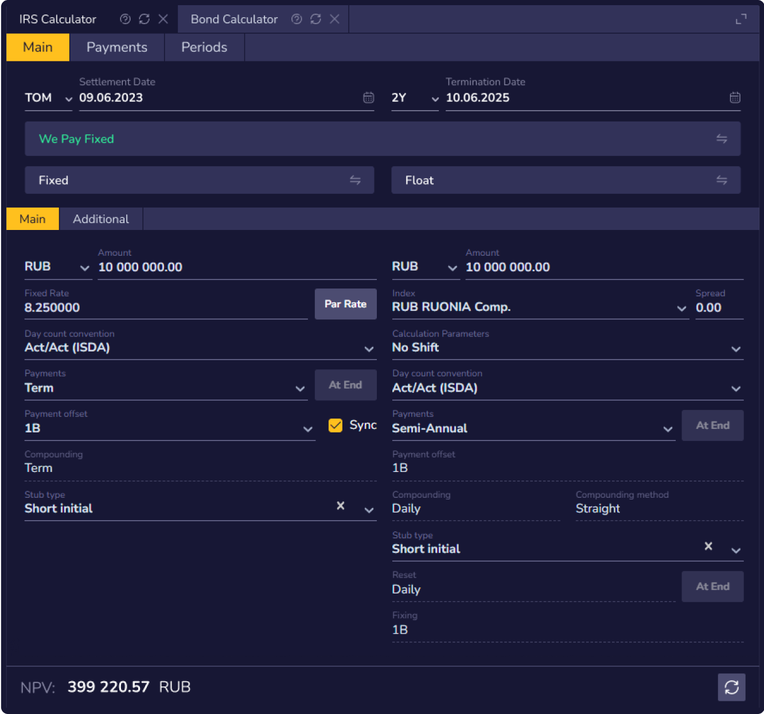
Task: Expand the calculator panel to fullscreen
Action: pyautogui.click(x=741, y=19)
